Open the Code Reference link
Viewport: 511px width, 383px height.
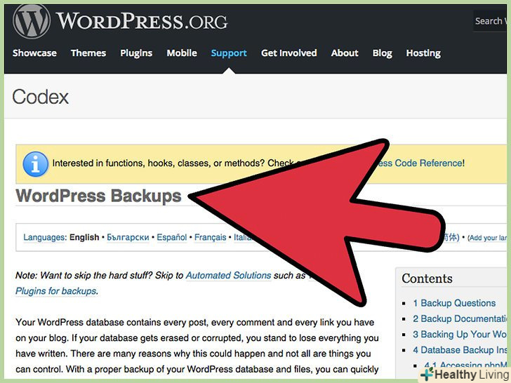pyautogui.click(x=420, y=163)
